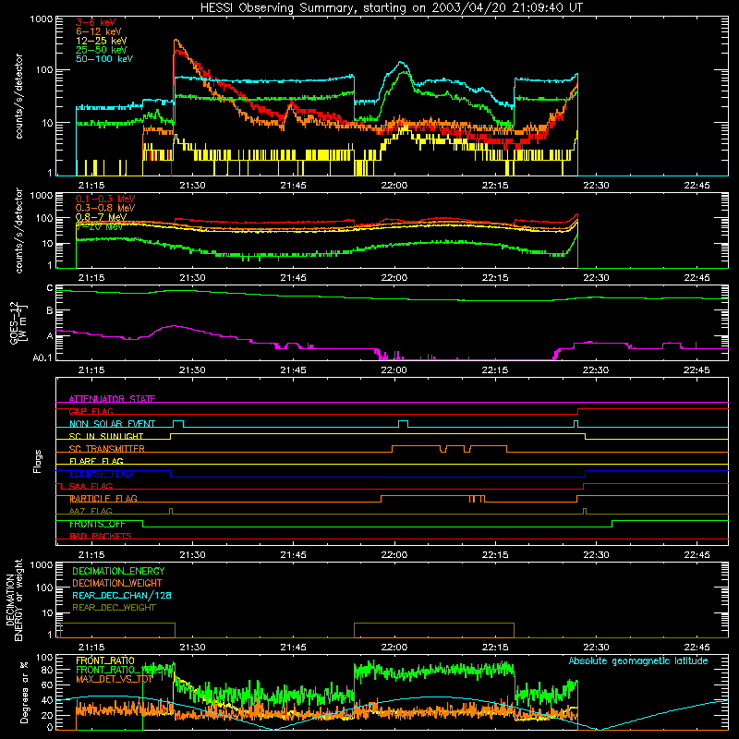Click the 100 tick label of the decimation panel
Viewport: 739px width, 739px height.
tap(44, 588)
